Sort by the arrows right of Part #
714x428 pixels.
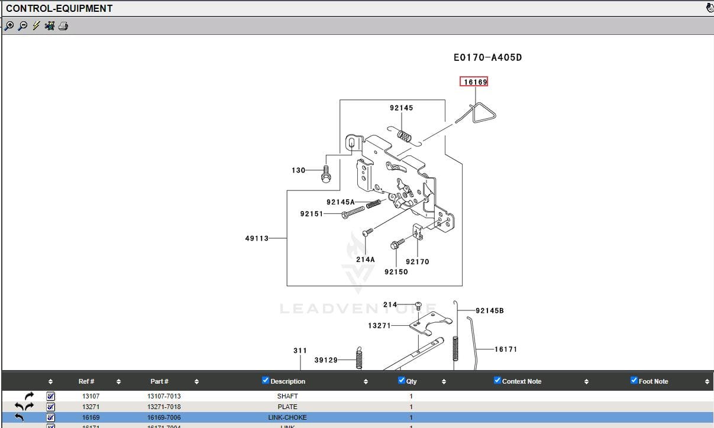tap(196, 382)
